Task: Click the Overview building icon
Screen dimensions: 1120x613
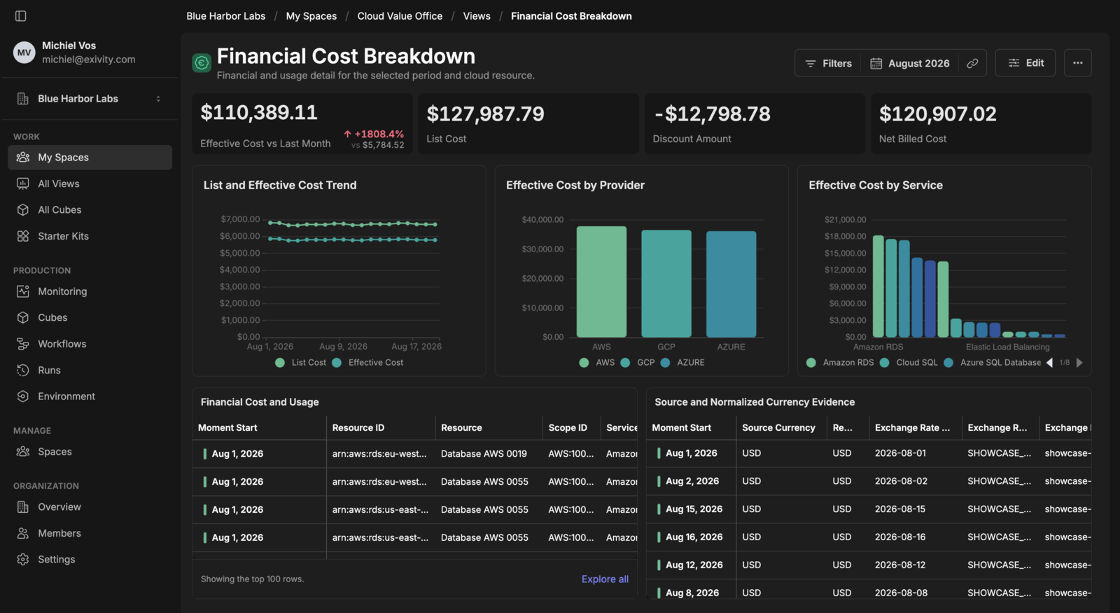Action: (23, 507)
